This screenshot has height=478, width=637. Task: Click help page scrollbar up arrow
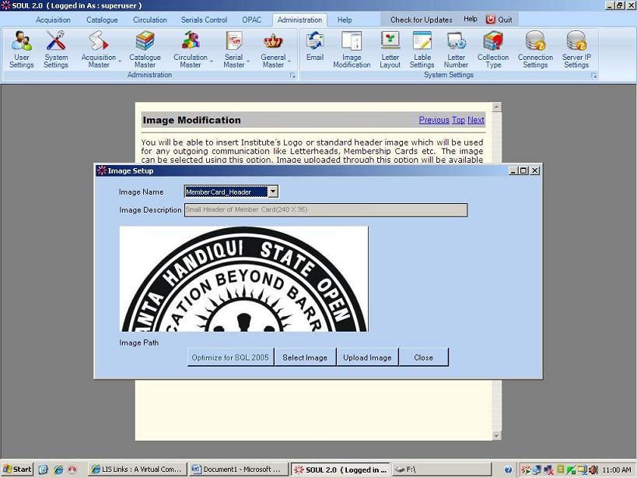point(496,107)
